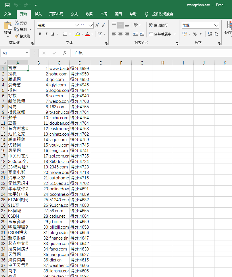
Task: Increase indent icon
Action: click(x=142, y=34)
